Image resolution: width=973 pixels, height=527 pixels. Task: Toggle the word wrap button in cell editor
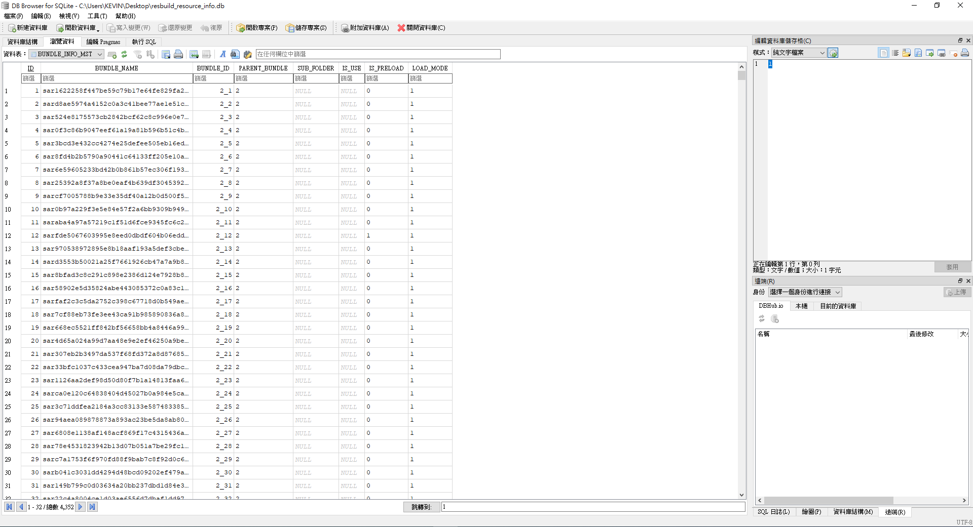click(x=895, y=53)
